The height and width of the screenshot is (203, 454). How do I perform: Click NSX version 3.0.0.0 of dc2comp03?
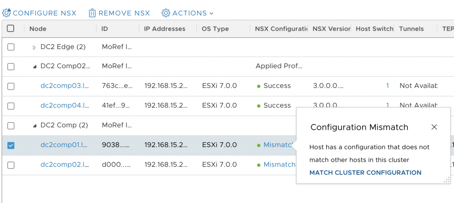[329, 86]
